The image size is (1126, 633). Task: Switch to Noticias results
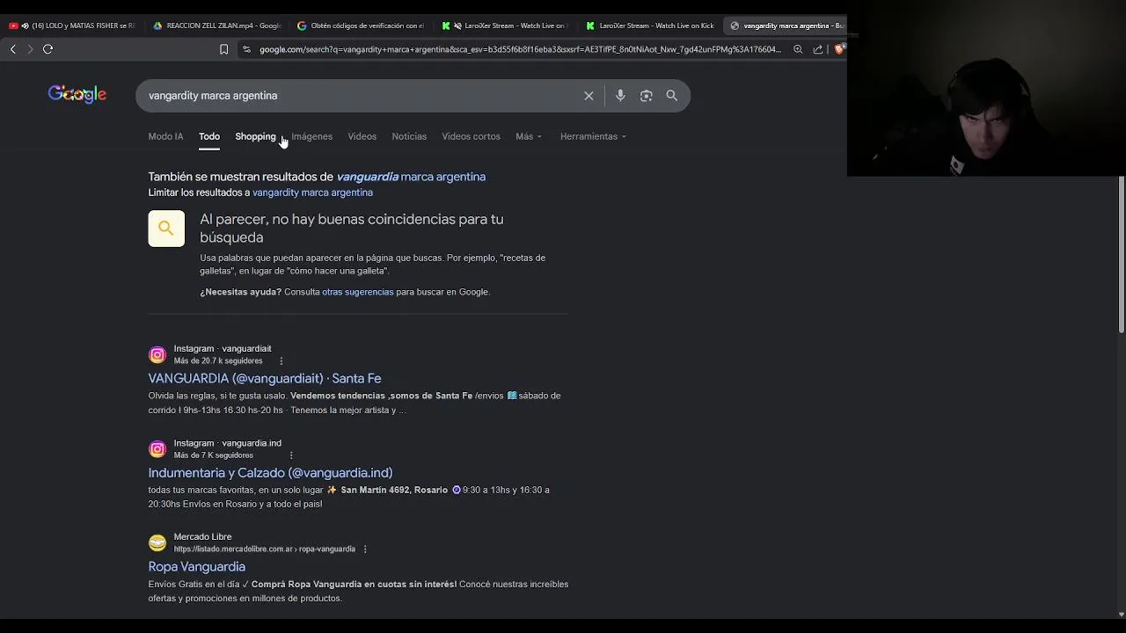pyautogui.click(x=409, y=136)
